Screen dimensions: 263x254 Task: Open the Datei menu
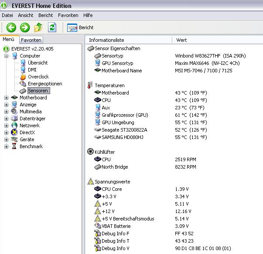(x=7, y=15)
